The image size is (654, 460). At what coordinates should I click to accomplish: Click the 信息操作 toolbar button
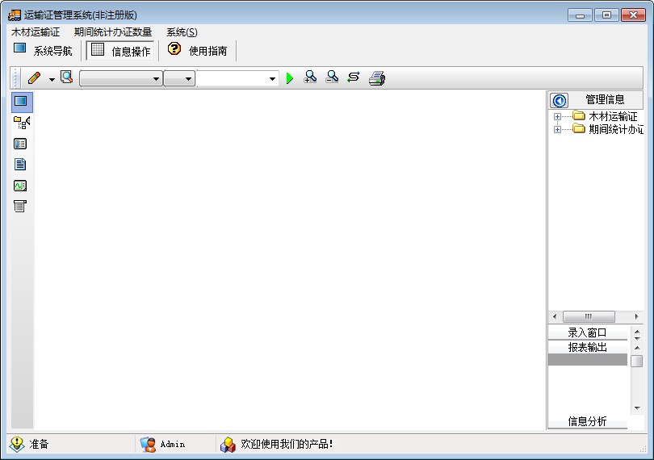120,51
